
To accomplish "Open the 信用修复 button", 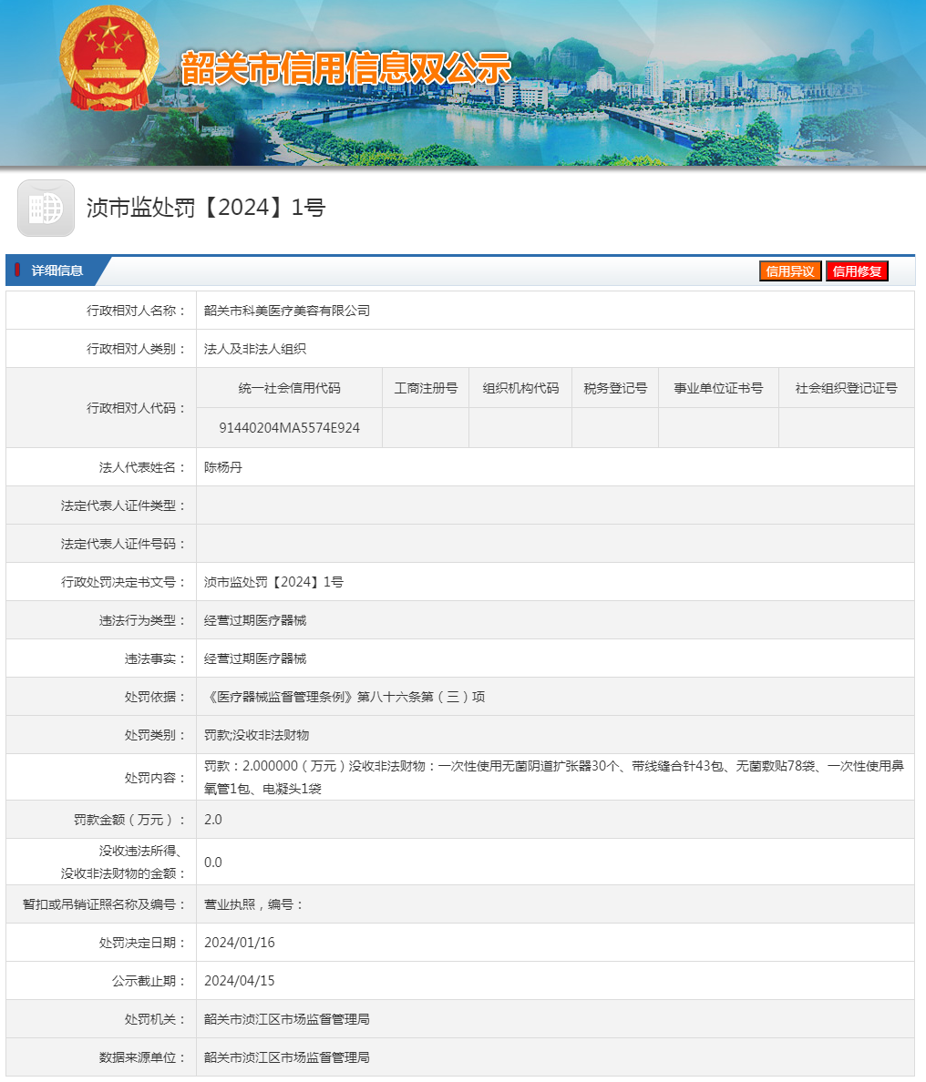I will coord(857,271).
